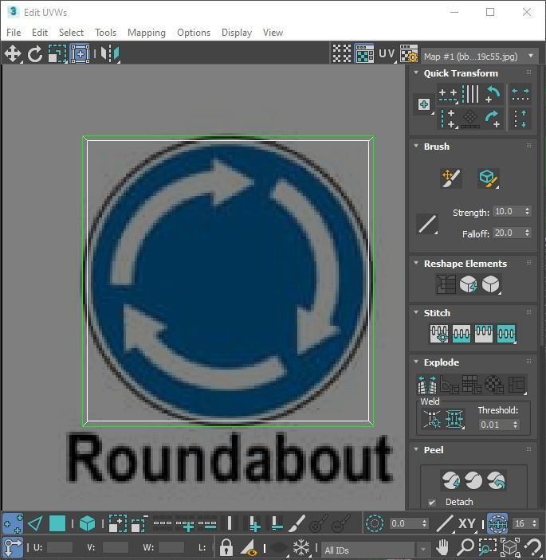Collapse the Stitch rollout

416,312
